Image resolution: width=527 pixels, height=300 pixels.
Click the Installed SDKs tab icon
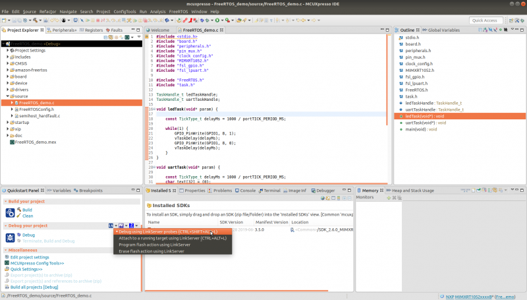point(148,191)
